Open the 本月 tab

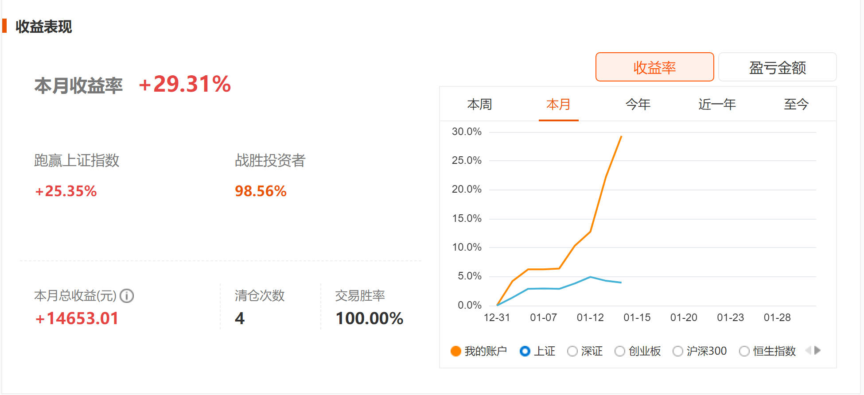(x=558, y=105)
